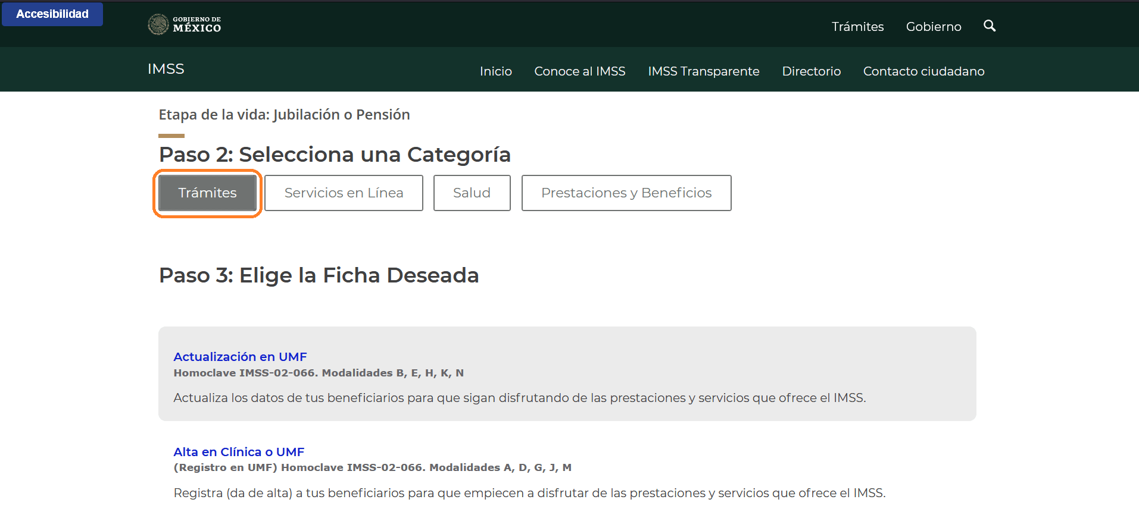
Task: Open the Accesibilidad button
Action: click(52, 14)
